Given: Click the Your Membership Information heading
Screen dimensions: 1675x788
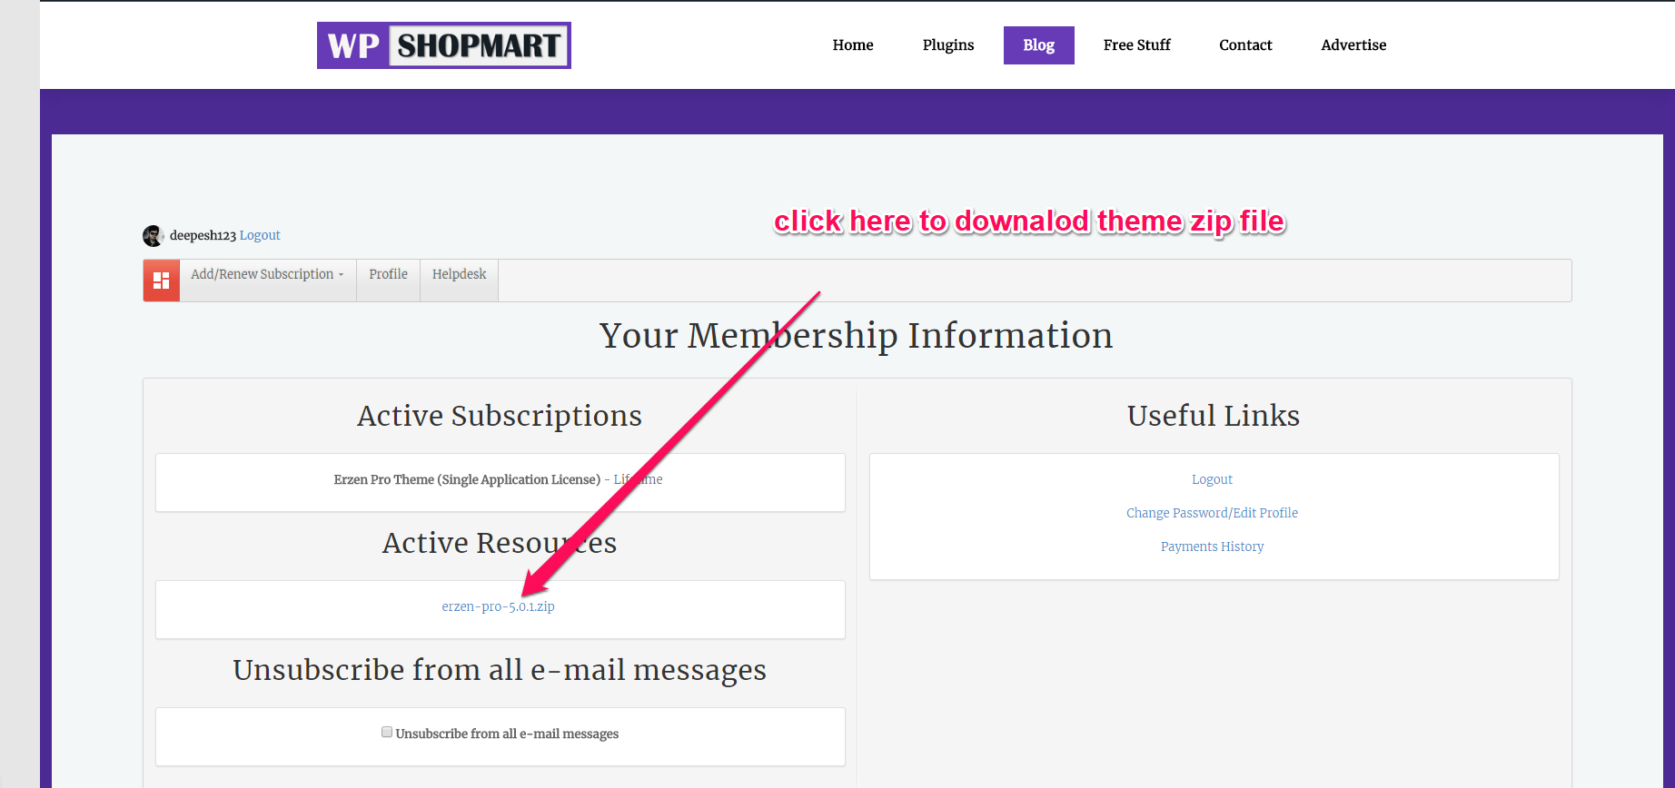Looking at the screenshot, I should (x=856, y=336).
